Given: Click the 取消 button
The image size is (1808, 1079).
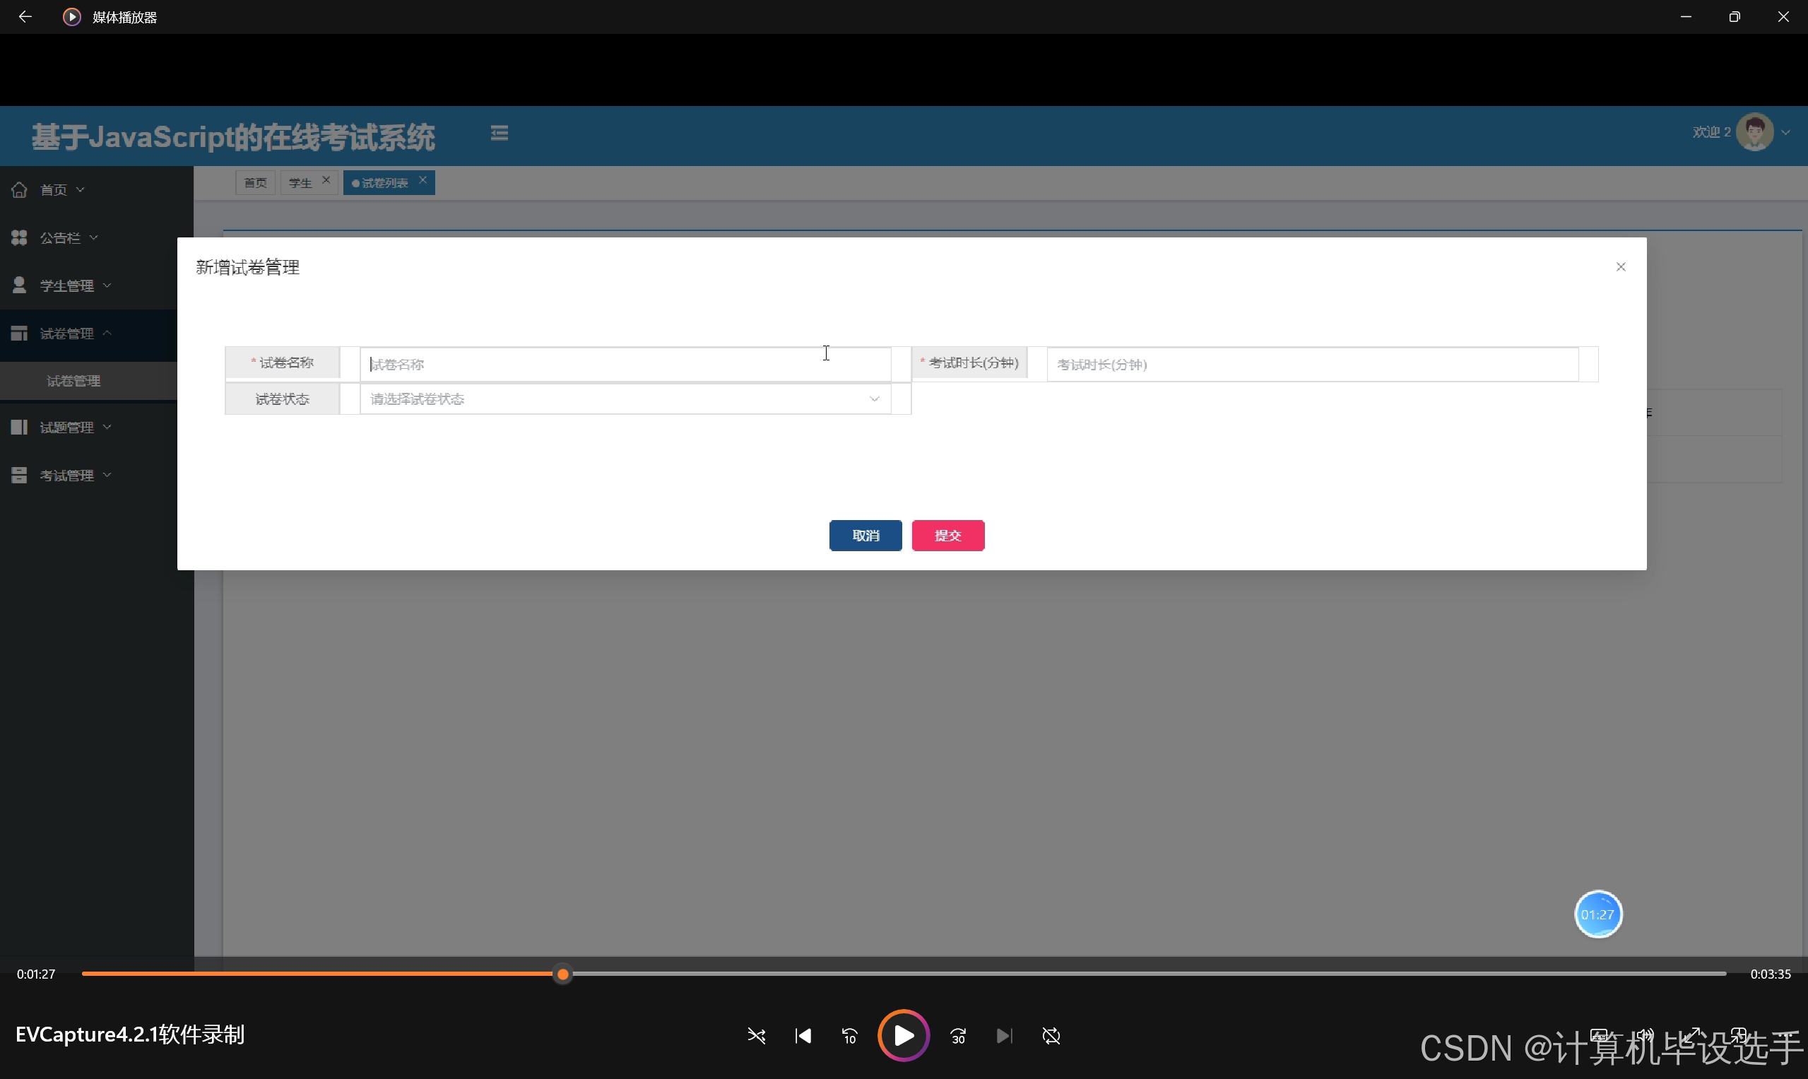Looking at the screenshot, I should (x=865, y=536).
